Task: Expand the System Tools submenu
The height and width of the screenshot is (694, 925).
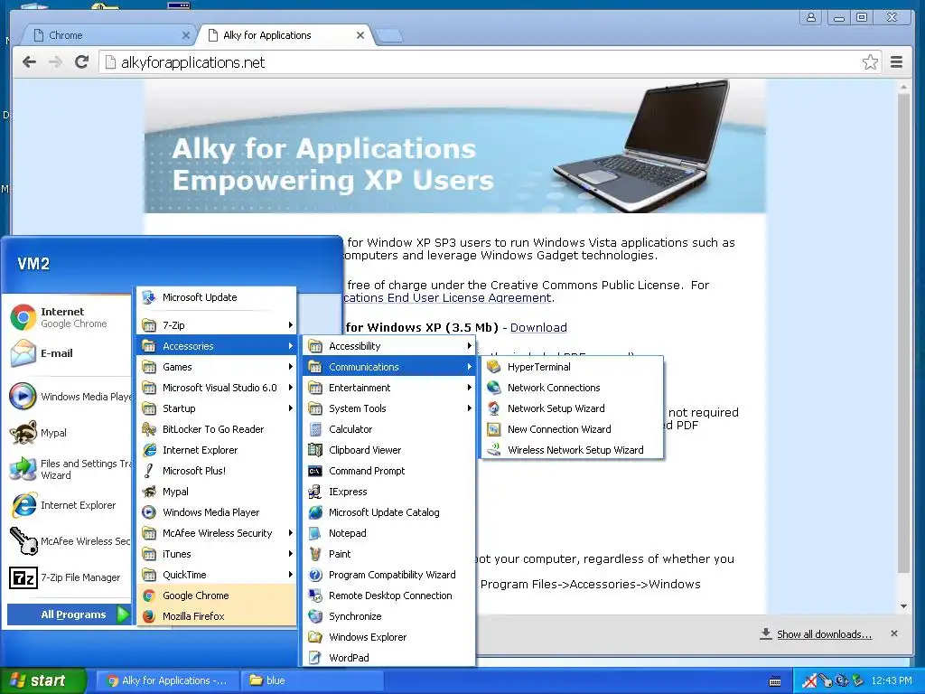Action: 388,408
